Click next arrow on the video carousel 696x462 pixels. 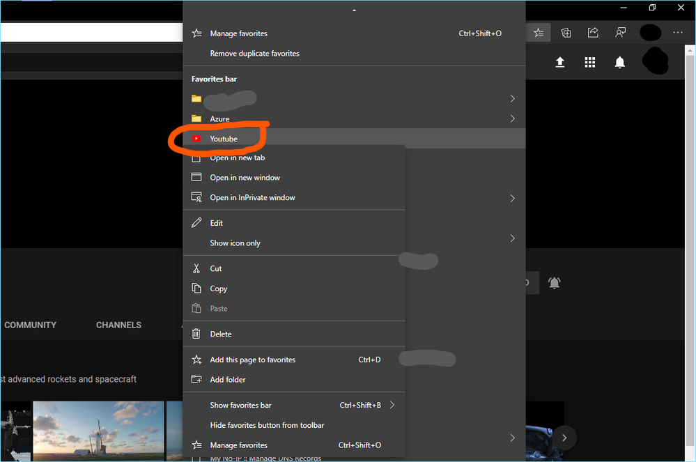pos(564,438)
